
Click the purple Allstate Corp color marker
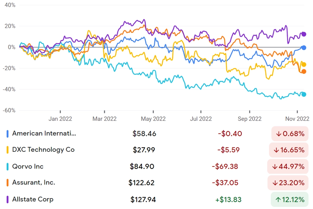(8, 200)
